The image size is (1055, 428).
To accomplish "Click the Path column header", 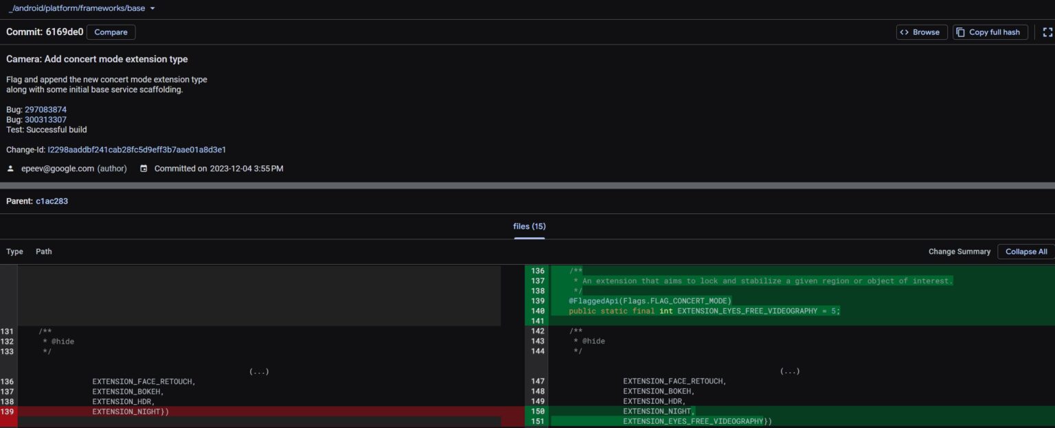I will [44, 252].
